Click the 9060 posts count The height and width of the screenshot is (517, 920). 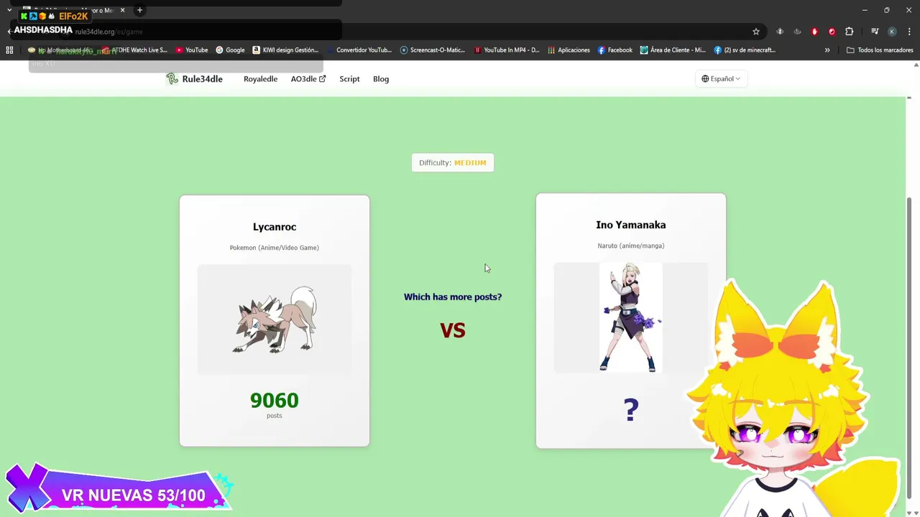point(275,401)
